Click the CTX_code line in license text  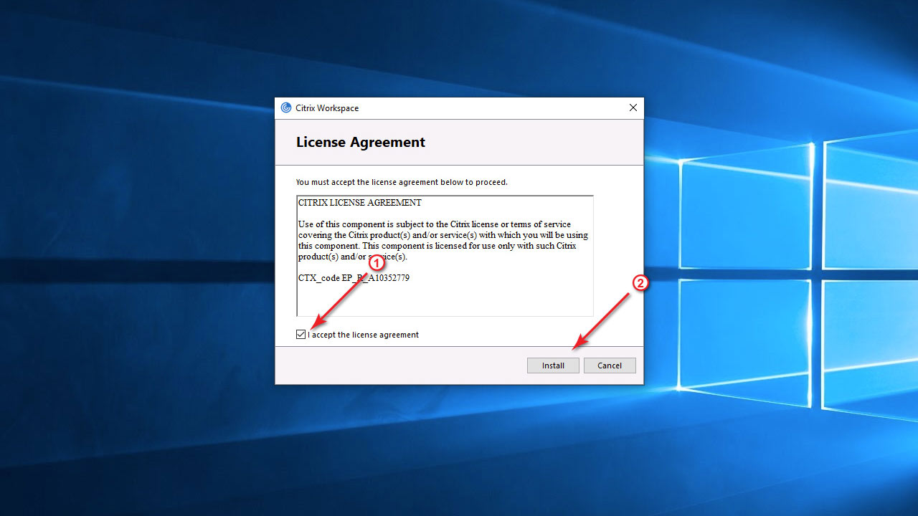354,278
